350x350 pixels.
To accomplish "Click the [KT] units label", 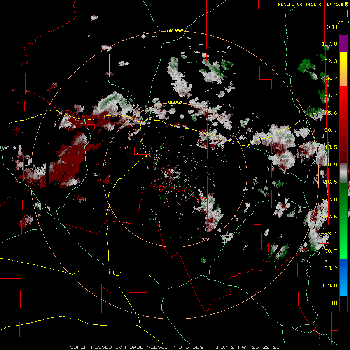I will 332,27.
